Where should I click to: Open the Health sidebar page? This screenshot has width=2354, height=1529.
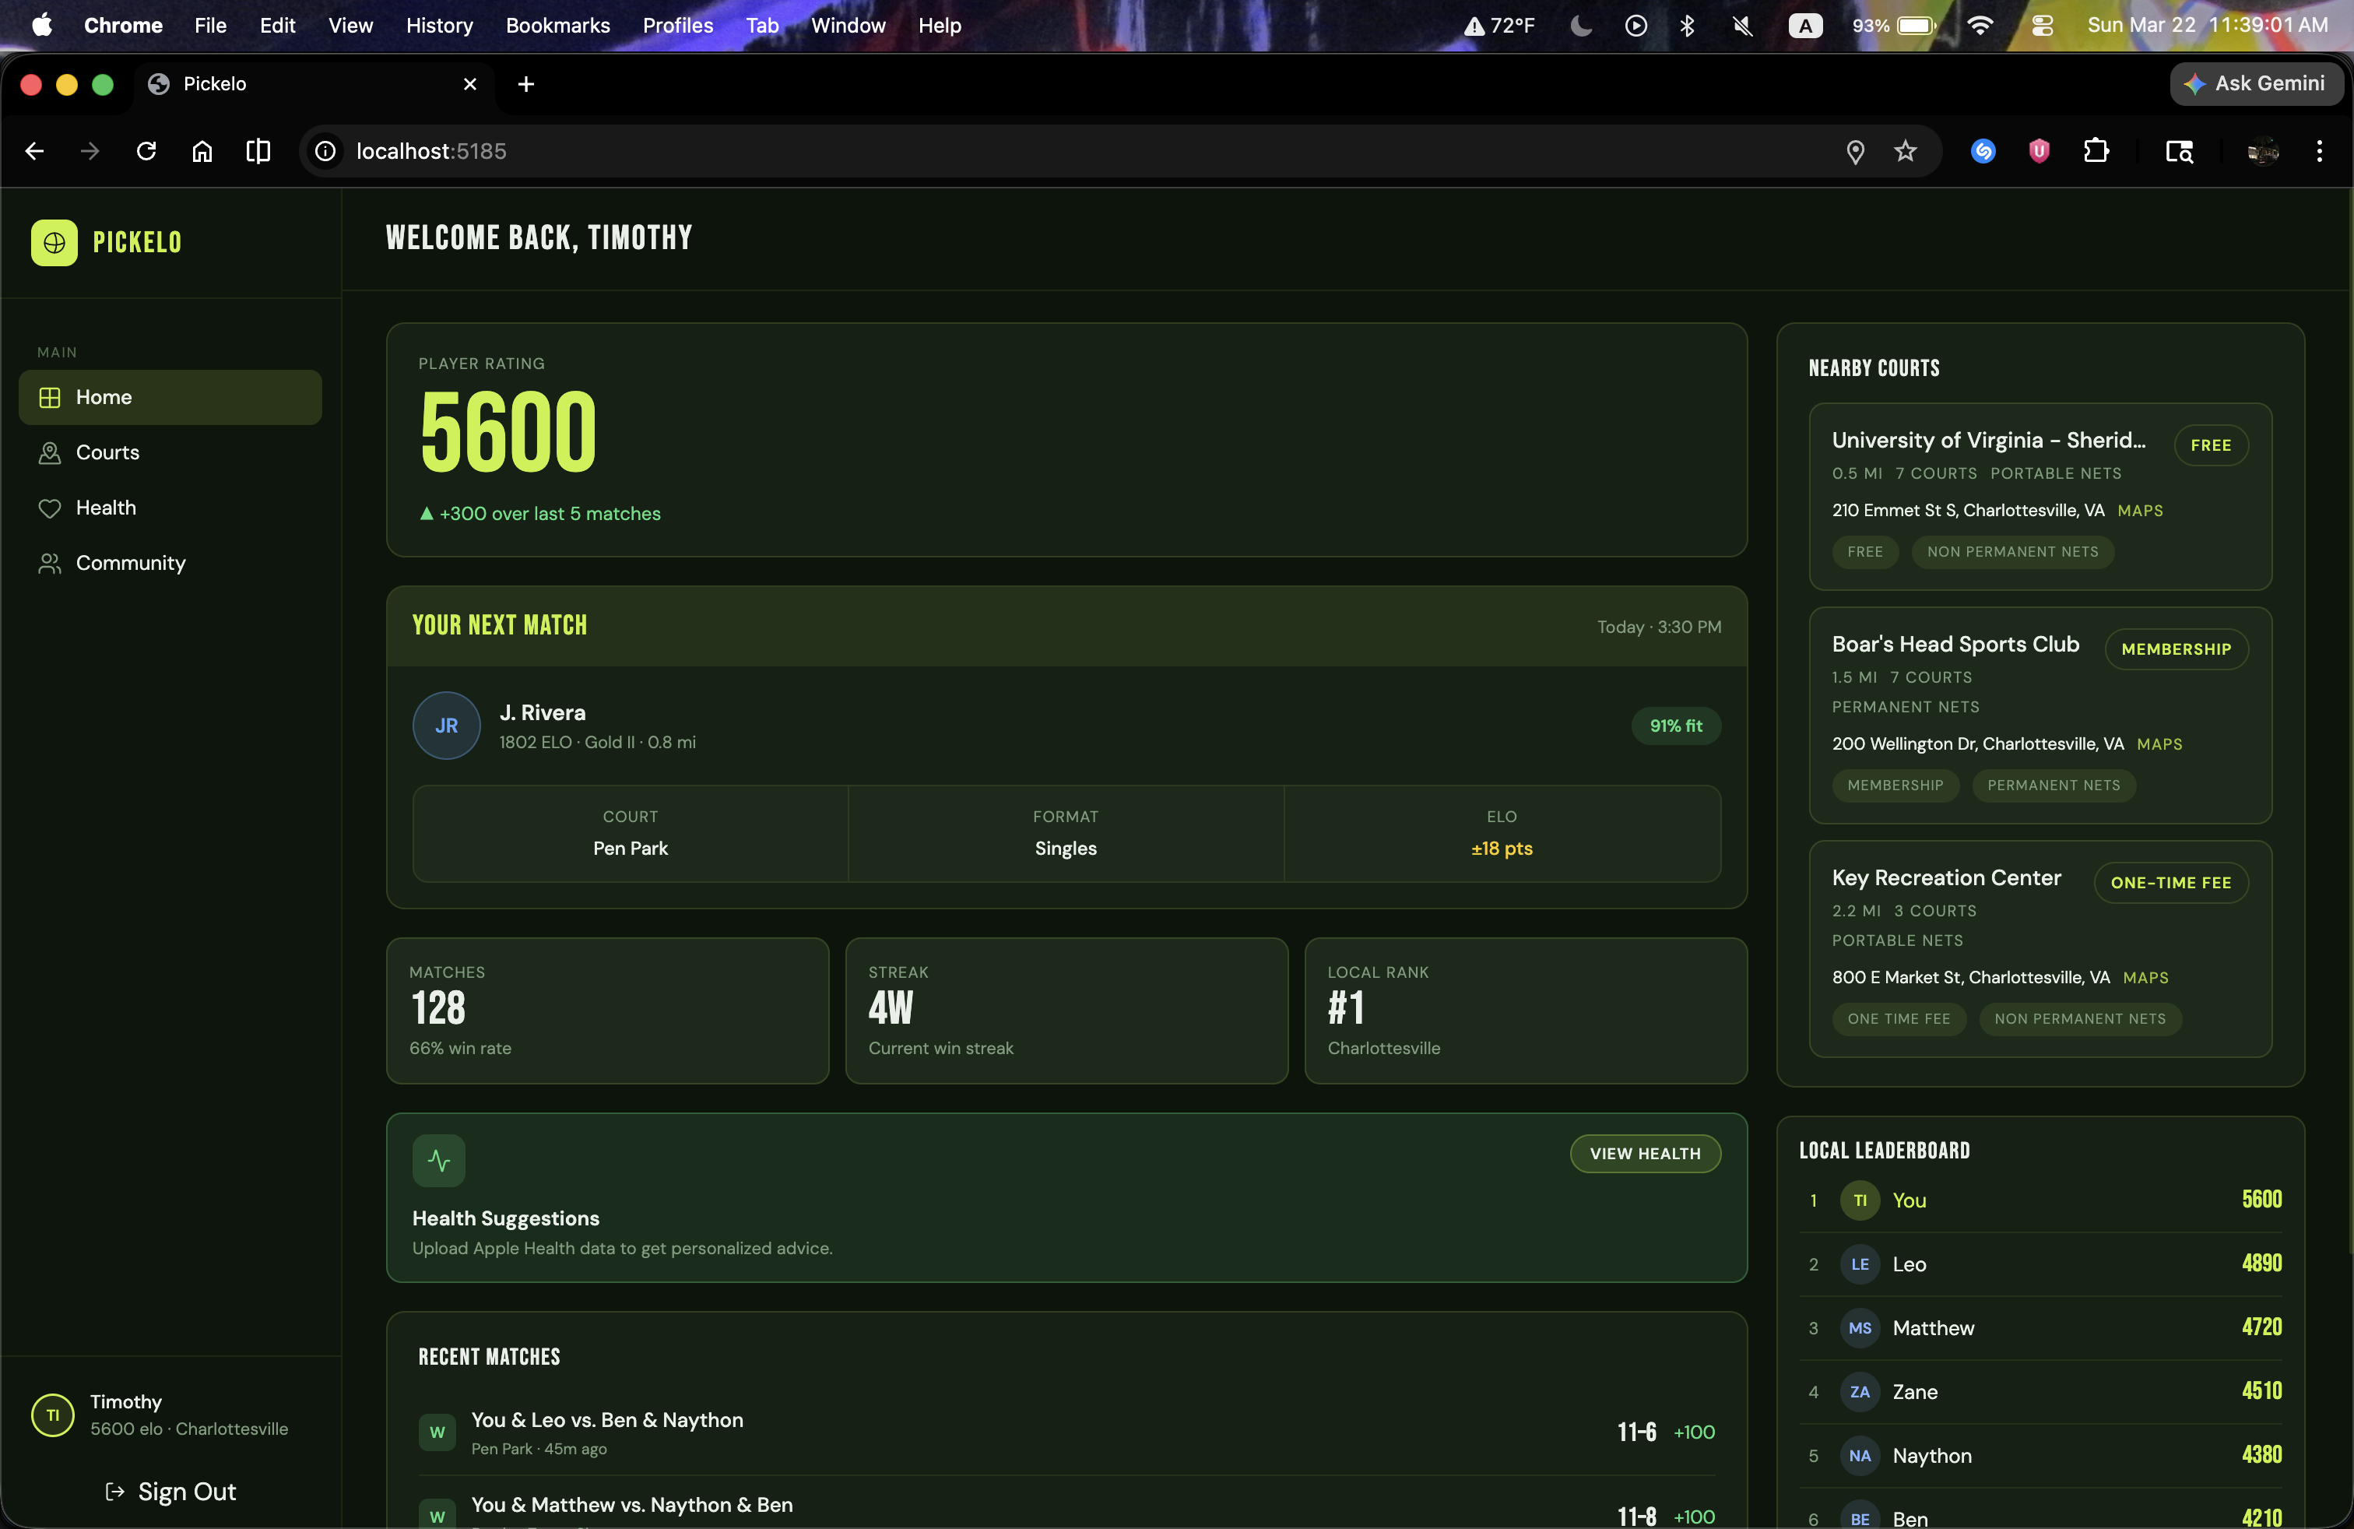pyautogui.click(x=105, y=508)
